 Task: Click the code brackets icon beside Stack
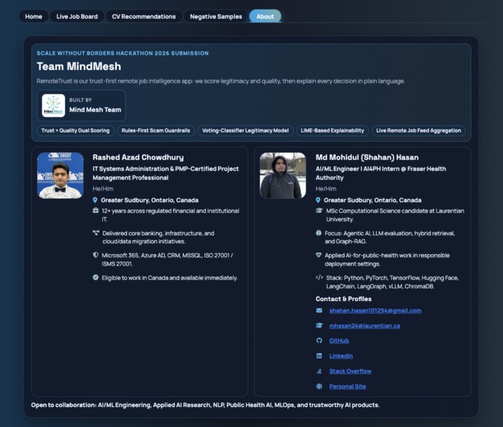[319, 277]
